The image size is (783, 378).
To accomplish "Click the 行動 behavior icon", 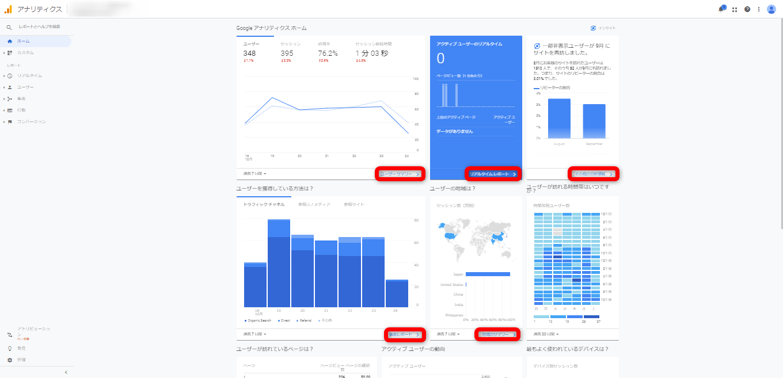I will [10, 110].
